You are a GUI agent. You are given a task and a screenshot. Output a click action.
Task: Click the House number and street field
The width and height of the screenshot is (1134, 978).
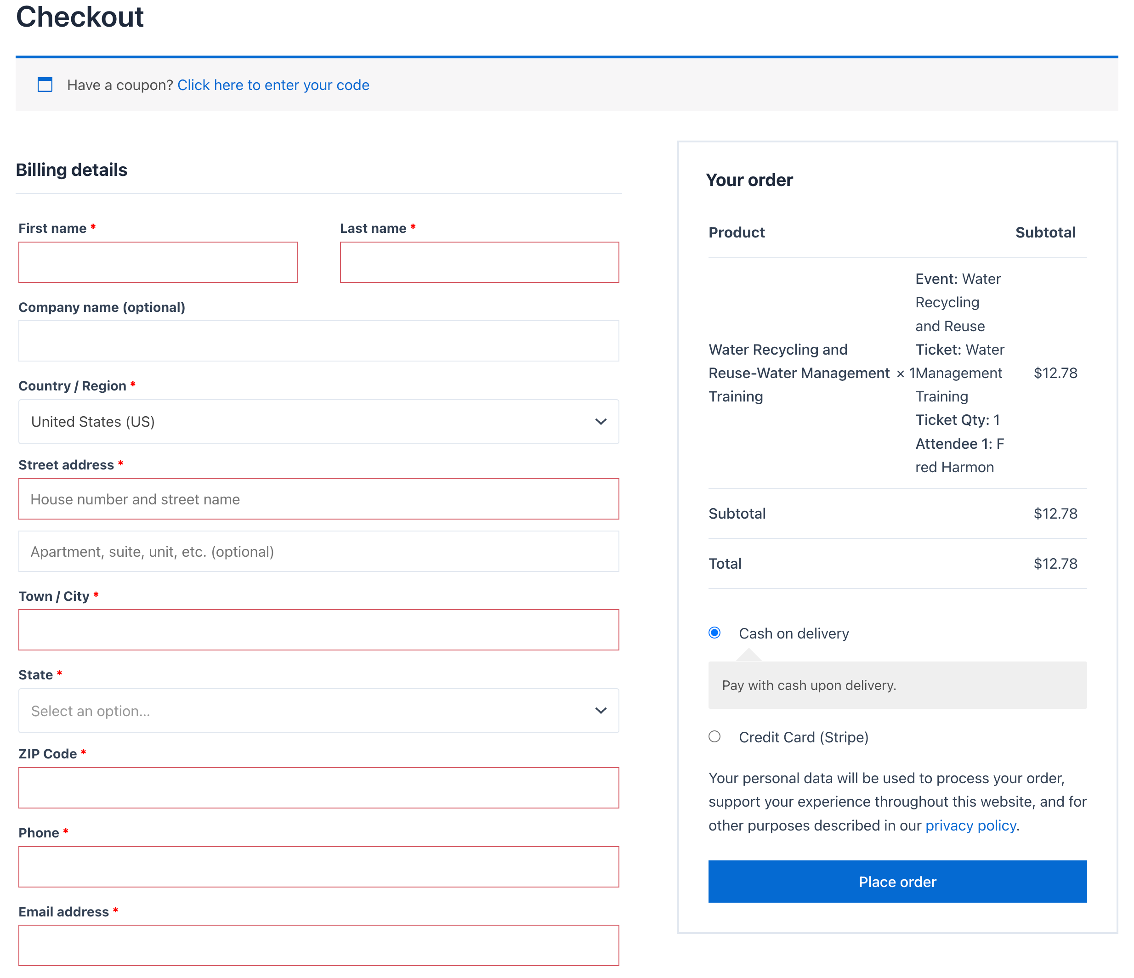pos(318,499)
